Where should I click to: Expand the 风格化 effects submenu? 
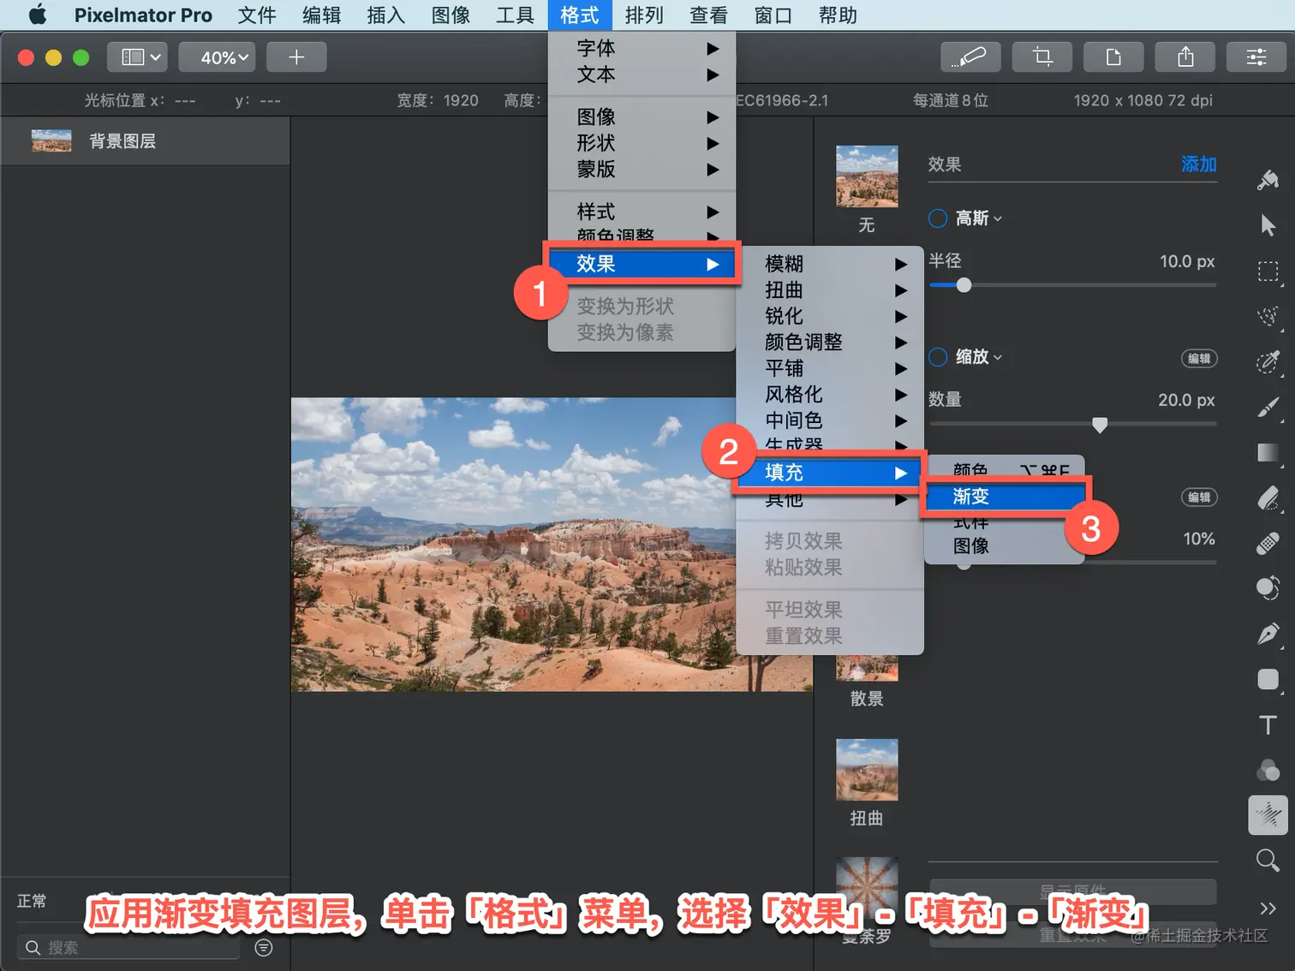(x=829, y=394)
